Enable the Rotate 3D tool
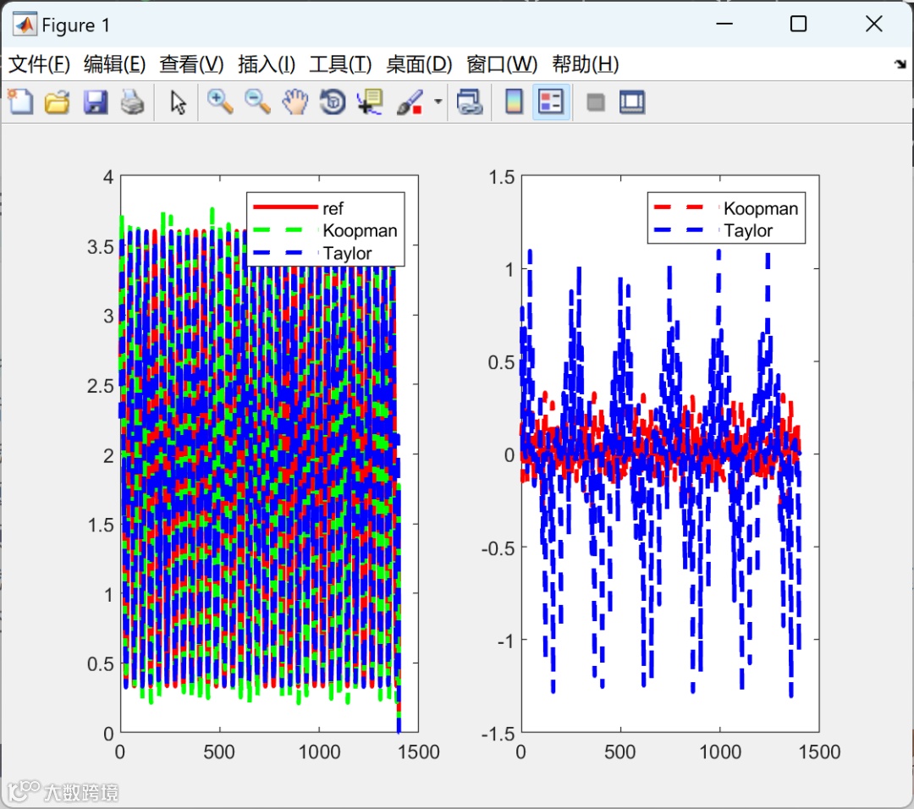914x809 pixels. click(333, 102)
